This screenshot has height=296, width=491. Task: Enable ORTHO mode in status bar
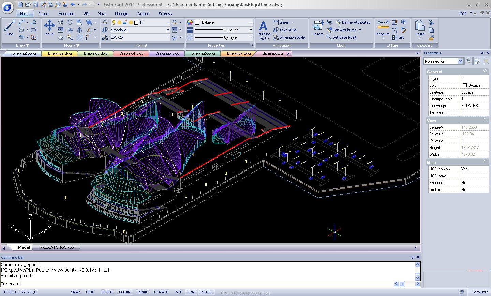(x=107, y=292)
